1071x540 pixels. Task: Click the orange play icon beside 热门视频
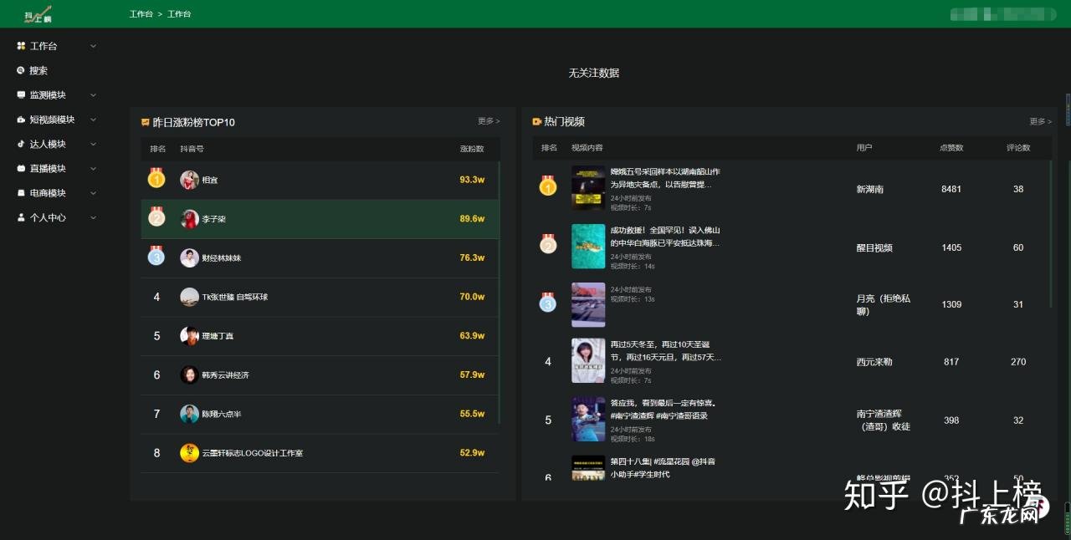535,122
